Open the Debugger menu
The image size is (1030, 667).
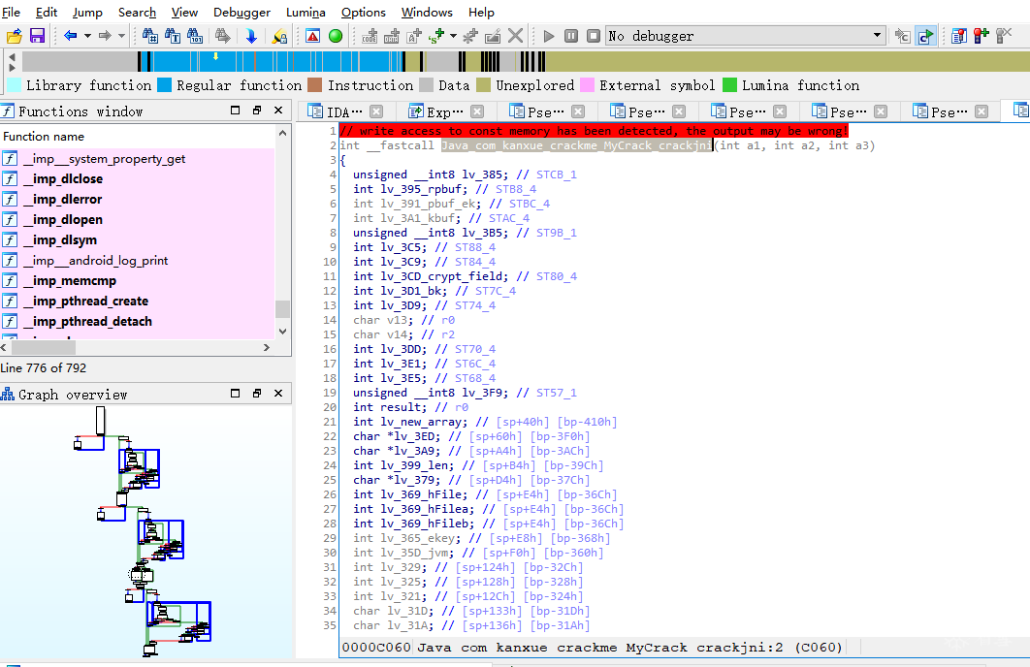[241, 13]
